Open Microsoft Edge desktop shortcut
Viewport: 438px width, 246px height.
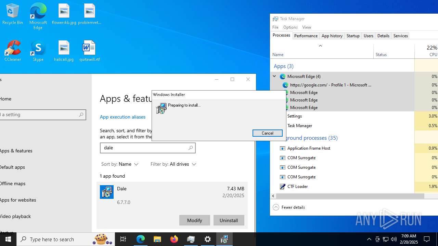38,16
